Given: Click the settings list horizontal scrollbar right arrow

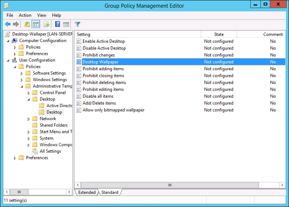Looking at the screenshot, I should click(x=282, y=185).
